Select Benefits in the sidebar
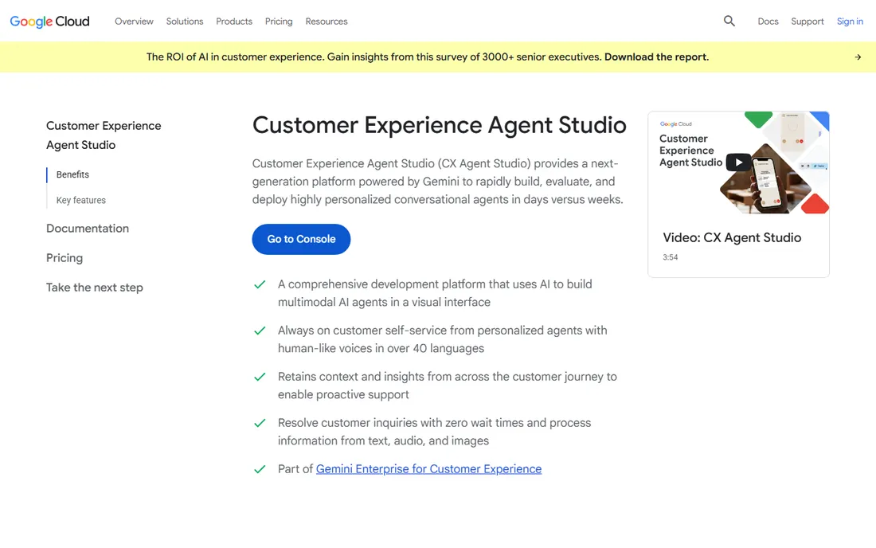The height and width of the screenshot is (548, 876). (x=72, y=174)
